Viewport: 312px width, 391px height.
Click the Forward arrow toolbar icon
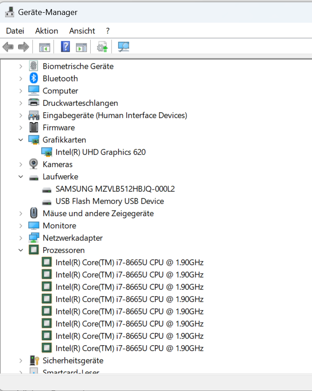[24, 47]
